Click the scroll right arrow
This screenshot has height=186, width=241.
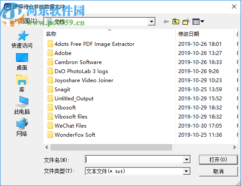pyautogui.click(x=234, y=147)
